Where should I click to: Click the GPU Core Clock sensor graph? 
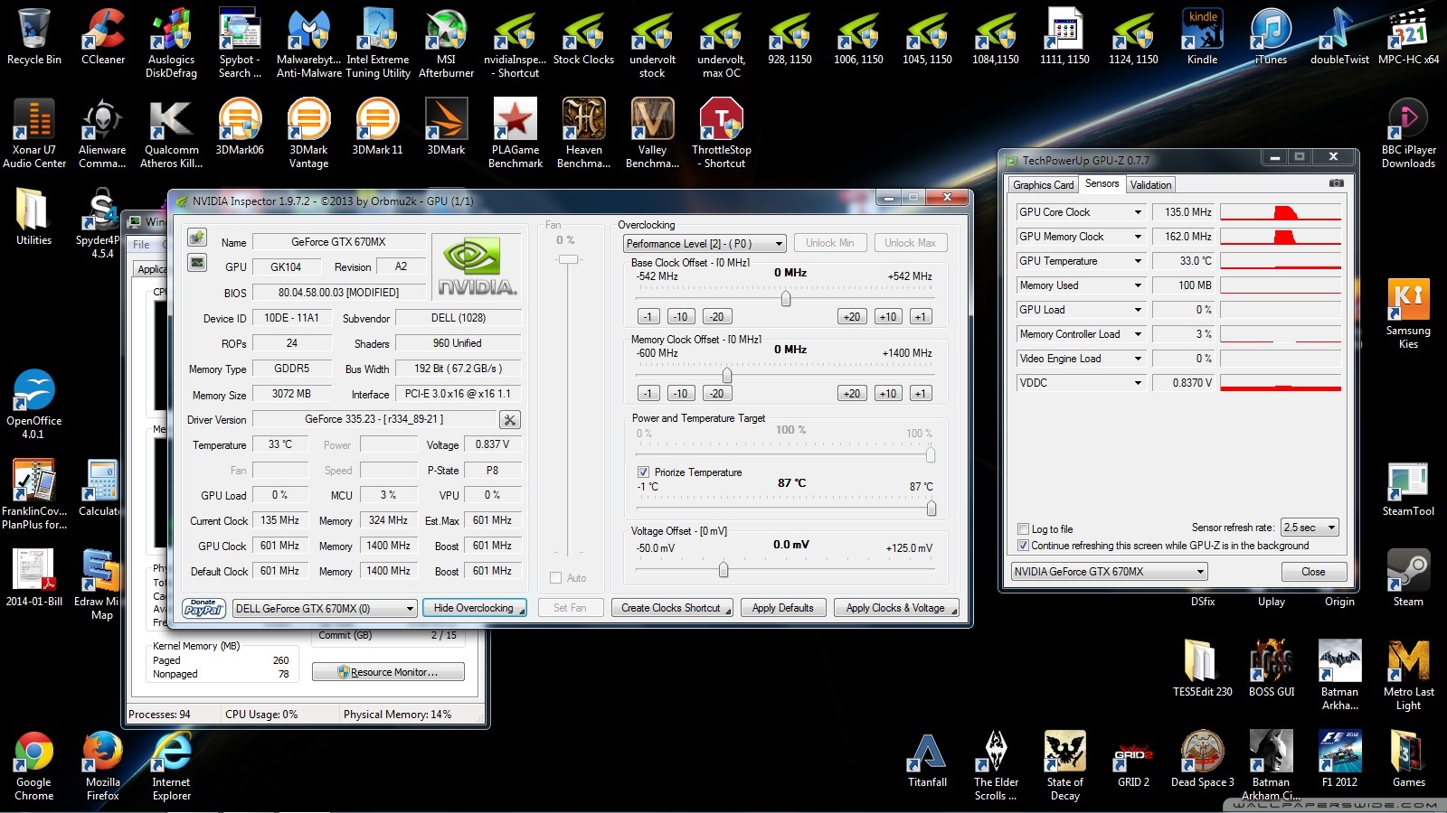pyautogui.click(x=1281, y=212)
